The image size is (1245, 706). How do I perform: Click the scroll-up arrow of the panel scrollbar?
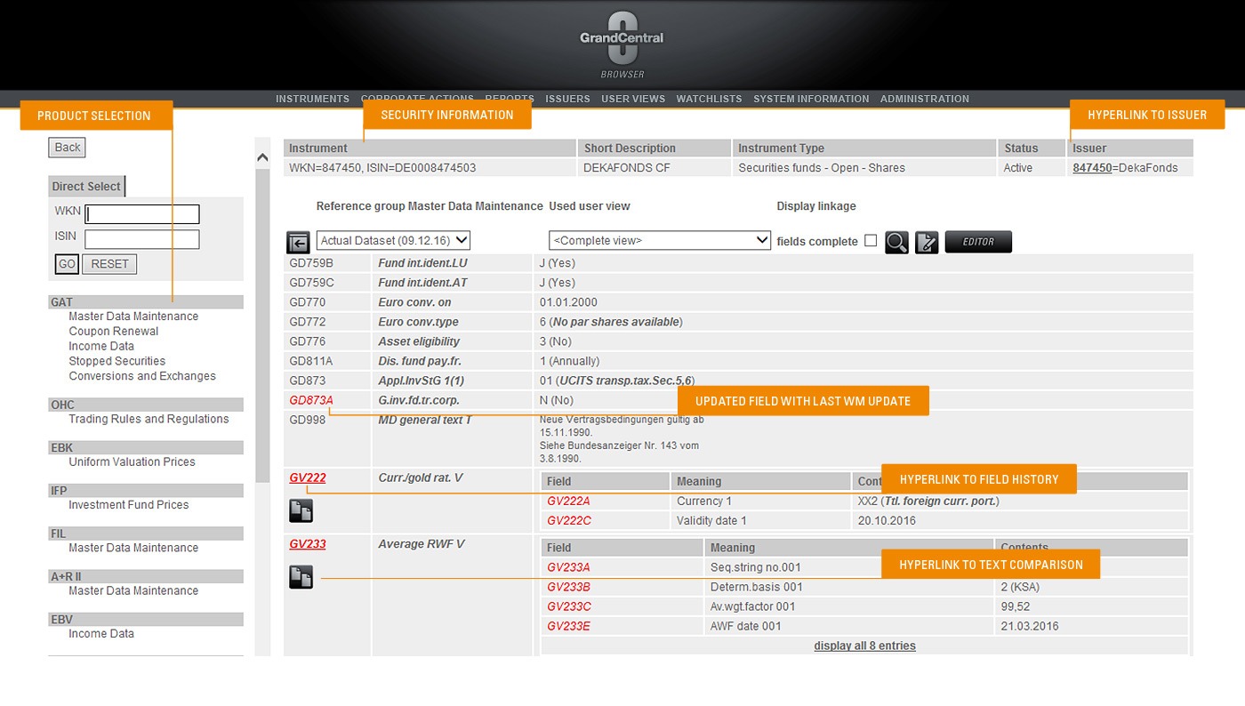point(262,158)
